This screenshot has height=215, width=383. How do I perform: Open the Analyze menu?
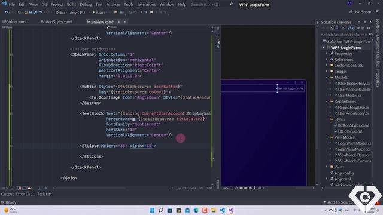click(113, 4)
